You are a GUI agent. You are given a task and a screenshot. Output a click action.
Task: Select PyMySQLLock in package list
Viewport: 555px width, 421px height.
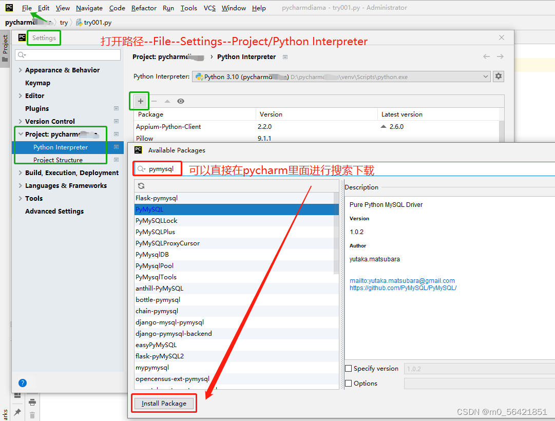click(x=234, y=221)
